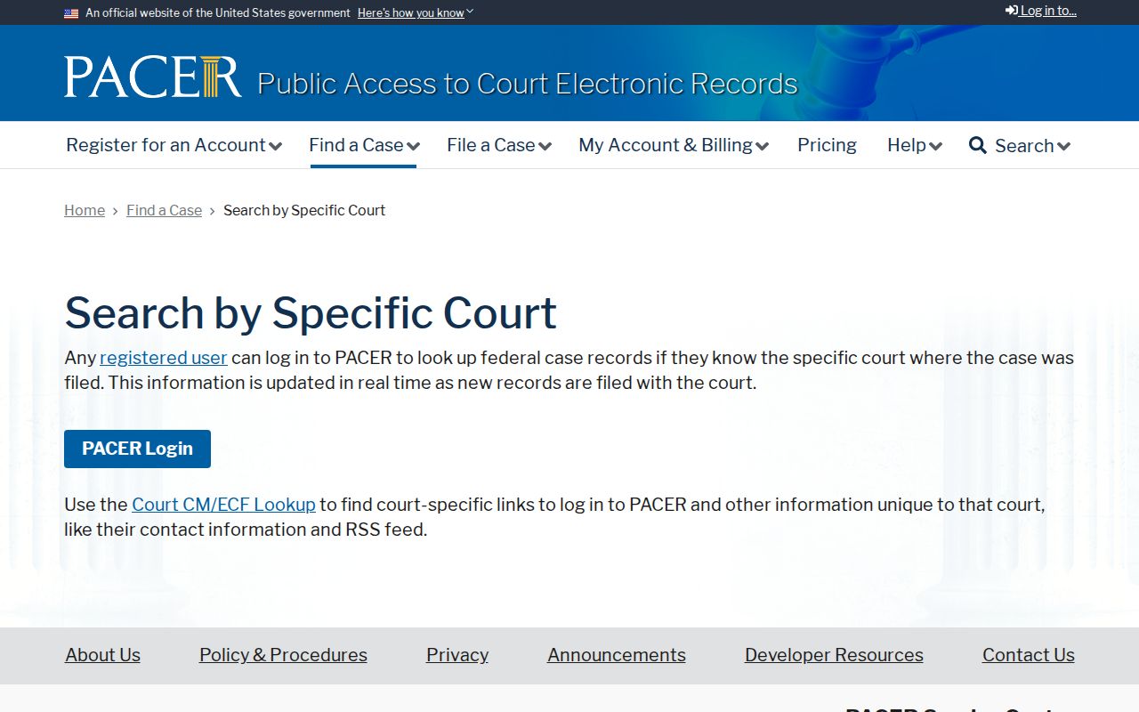Open Developer Resources footer link
This screenshot has width=1139, height=712.
point(834,655)
